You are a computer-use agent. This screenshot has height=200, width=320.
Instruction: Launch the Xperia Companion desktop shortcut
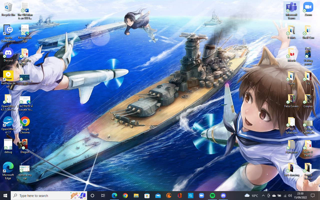point(8,33)
